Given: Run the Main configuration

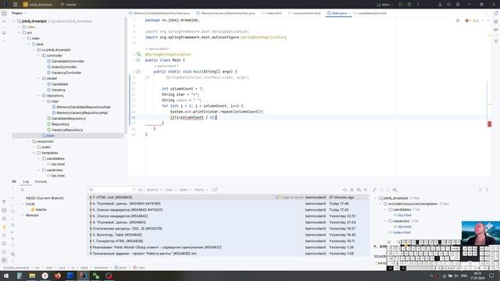Looking at the screenshot, I should coord(400,5).
